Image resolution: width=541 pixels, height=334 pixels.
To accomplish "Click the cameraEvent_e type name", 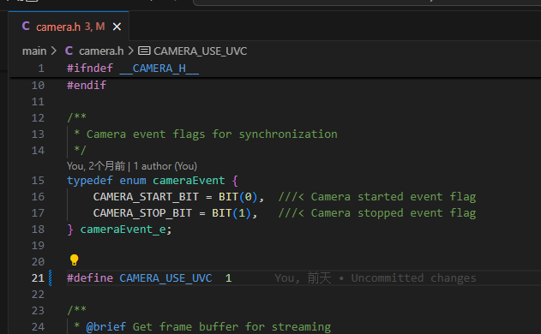I will click(123, 230).
